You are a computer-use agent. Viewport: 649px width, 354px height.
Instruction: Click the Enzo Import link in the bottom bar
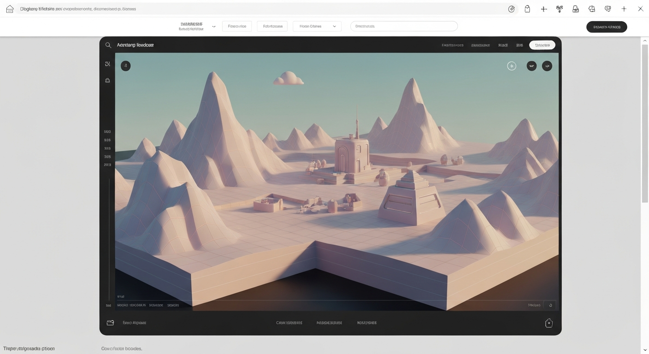(x=134, y=323)
